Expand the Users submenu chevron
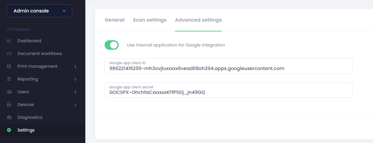The height and width of the screenshot is (143, 373). pyautogui.click(x=75, y=92)
